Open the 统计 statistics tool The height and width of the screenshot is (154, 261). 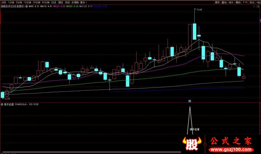tap(231, 2)
